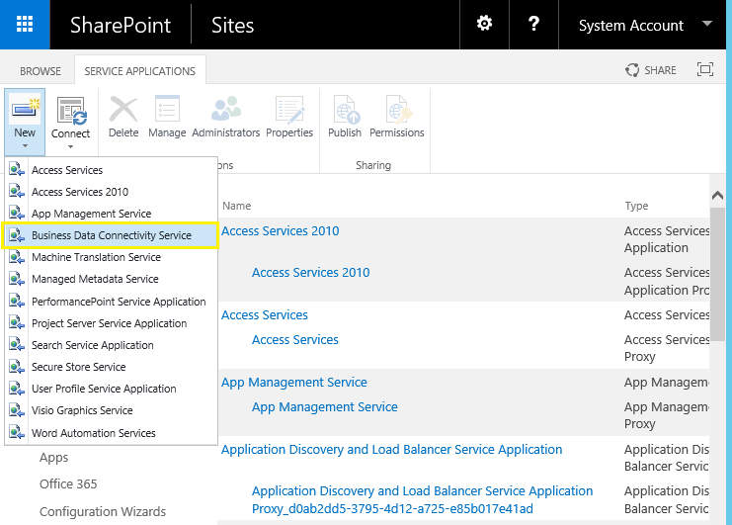This screenshot has height=525, width=732.
Task: Click the Project Server Service menu icon
Action: point(17,322)
